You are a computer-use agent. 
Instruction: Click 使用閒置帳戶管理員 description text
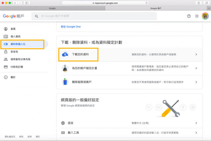(x=160, y=68)
